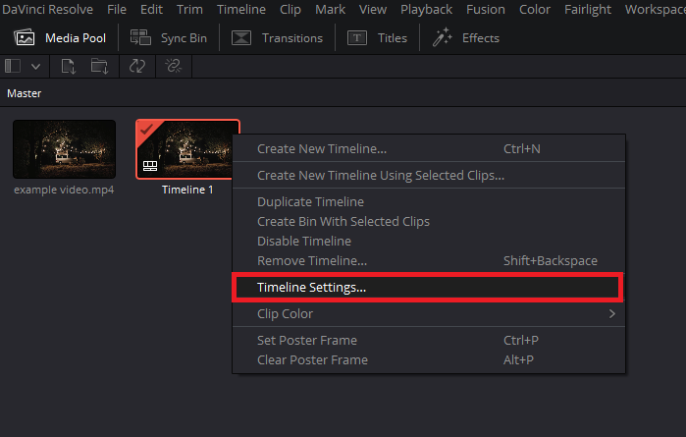Click the Sync Clips icon
Viewport: 686px width, 437px height.
tap(137, 66)
